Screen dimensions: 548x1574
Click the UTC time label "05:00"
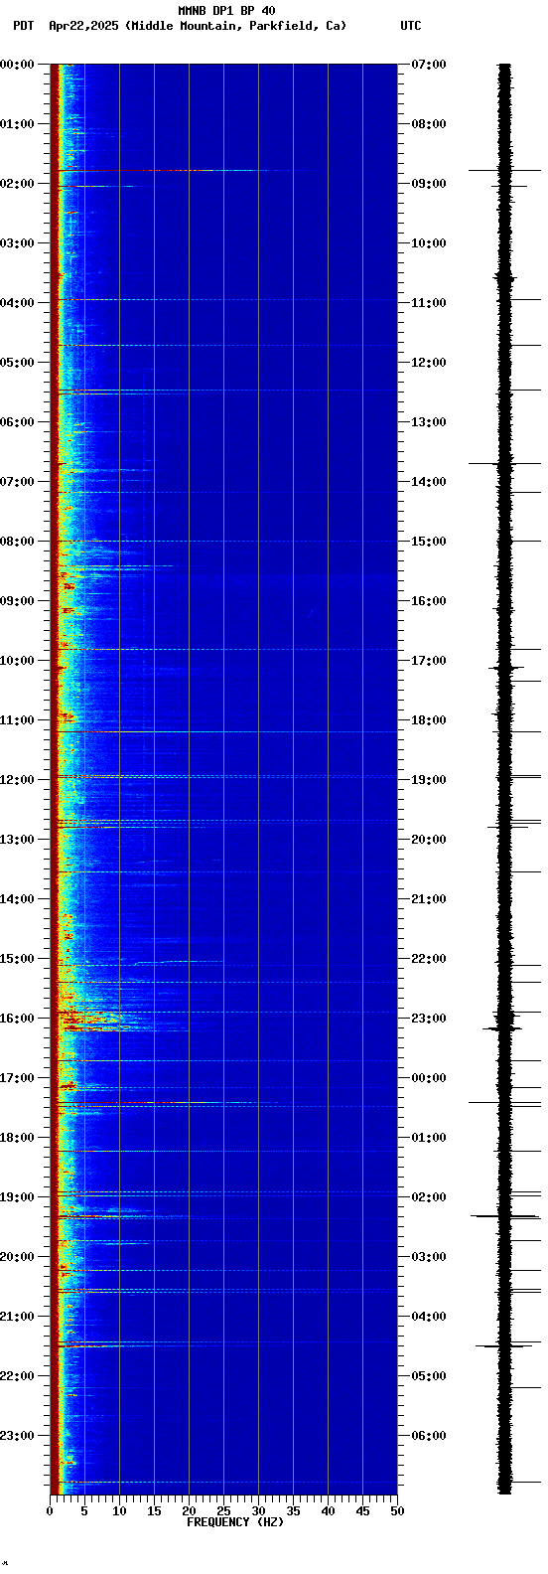click(x=429, y=1376)
